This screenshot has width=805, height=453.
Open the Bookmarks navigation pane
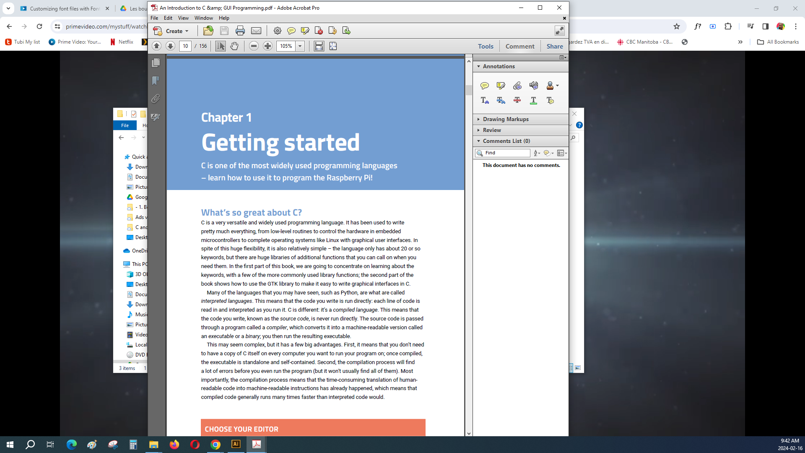coord(156,81)
